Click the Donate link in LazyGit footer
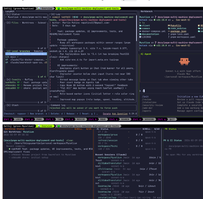The width and height of the screenshot is (203, 199). tap(107, 114)
